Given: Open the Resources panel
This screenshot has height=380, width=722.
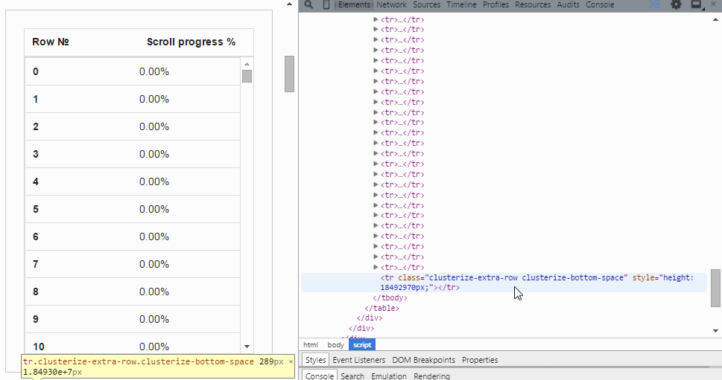Looking at the screenshot, I should pyautogui.click(x=533, y=4).
